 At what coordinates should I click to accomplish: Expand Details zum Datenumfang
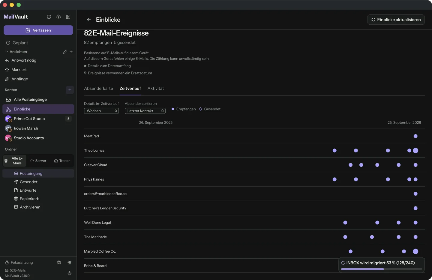(x=107, y=66)
